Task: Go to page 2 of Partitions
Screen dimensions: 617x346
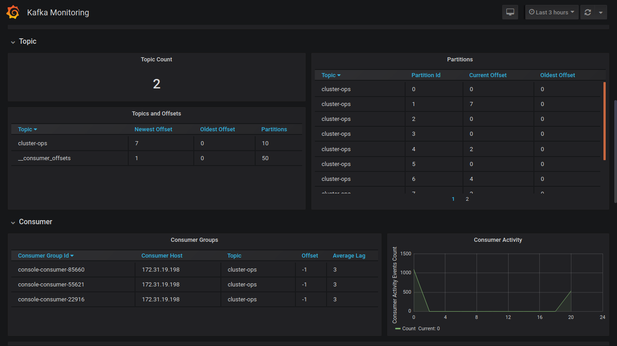Action: click(x=467, y=199)
